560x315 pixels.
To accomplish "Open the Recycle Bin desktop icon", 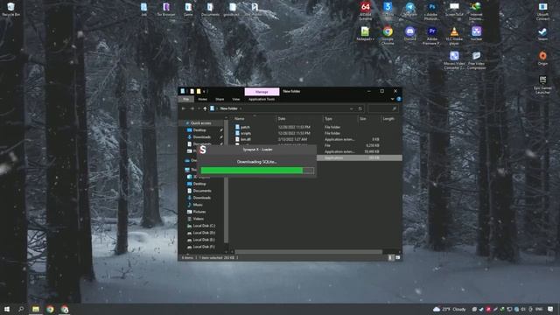I will click(10, 10).
